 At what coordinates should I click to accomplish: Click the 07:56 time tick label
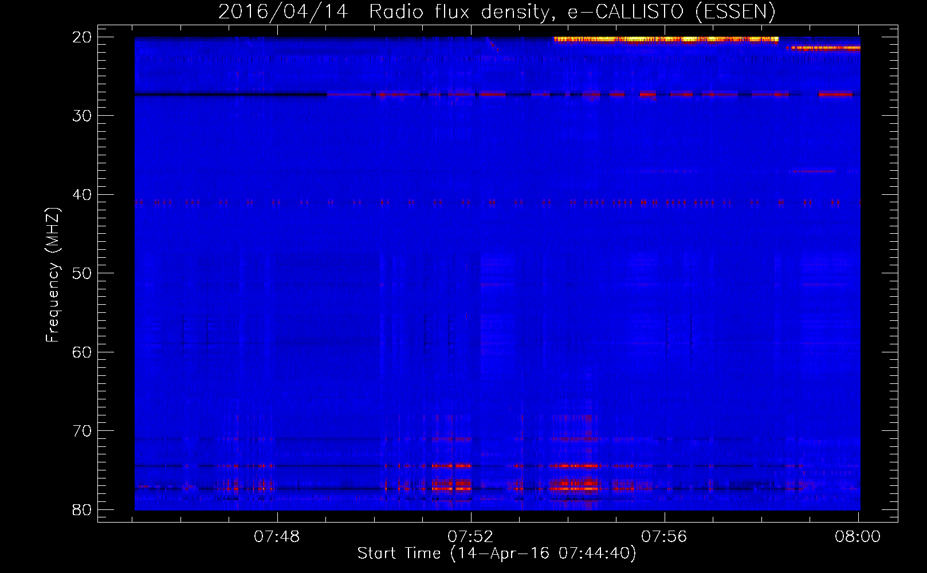point(664,537)
